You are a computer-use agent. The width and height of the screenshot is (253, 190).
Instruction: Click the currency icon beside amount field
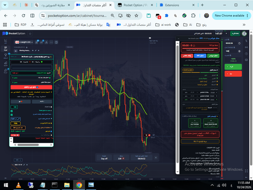click(x=239, y=51)
